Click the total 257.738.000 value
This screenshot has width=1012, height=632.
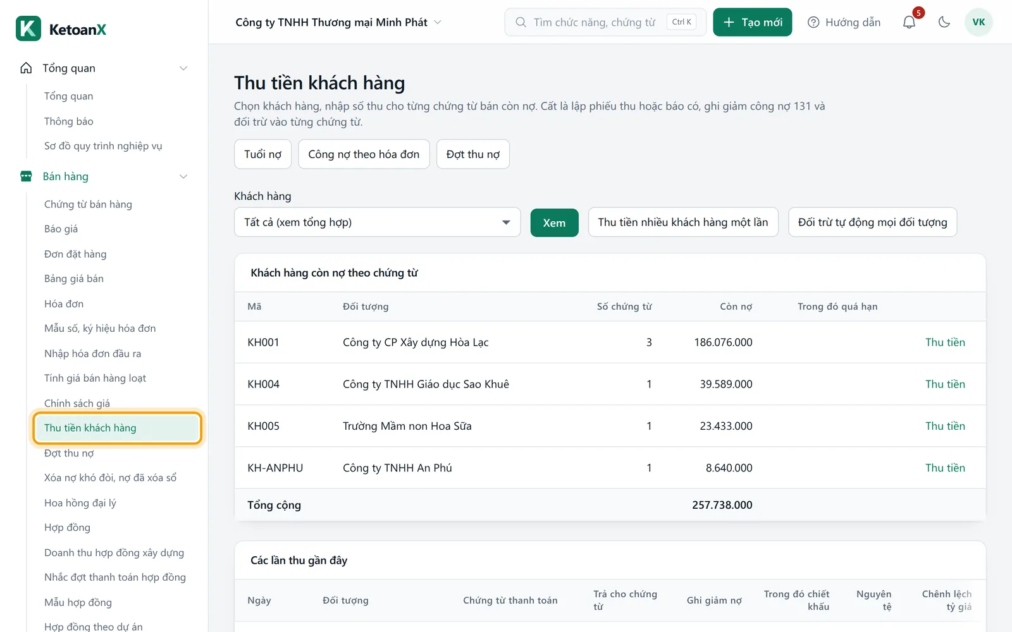[722, 505]
